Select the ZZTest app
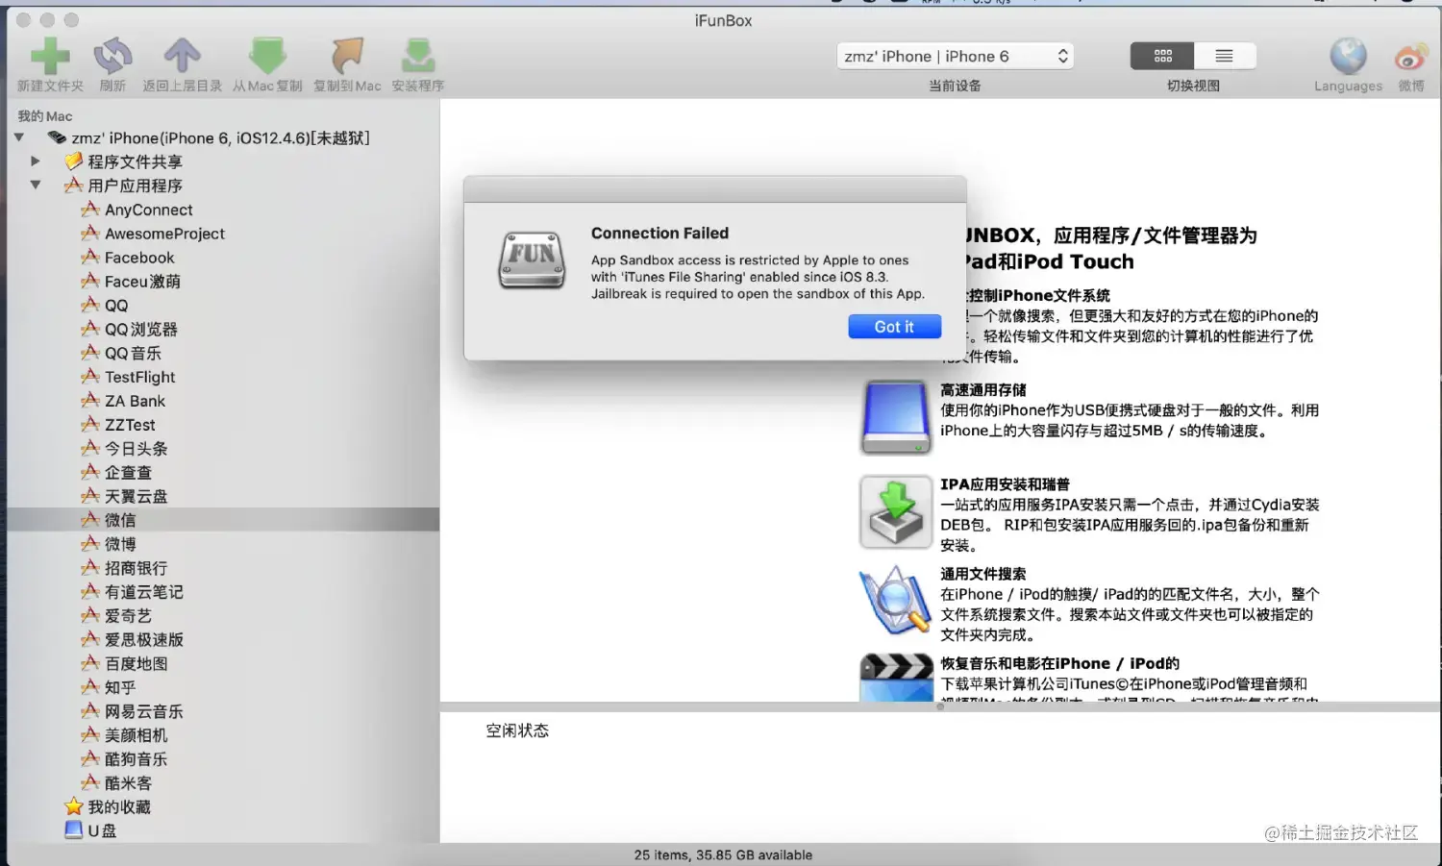 coord(130,425)
